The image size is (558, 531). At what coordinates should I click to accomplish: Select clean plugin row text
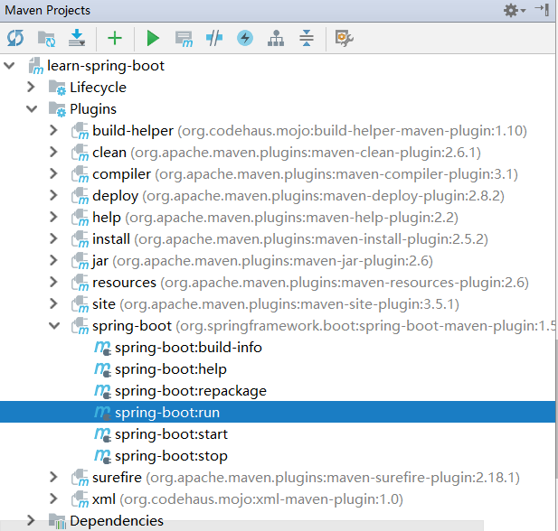click(x=287, y=153)
